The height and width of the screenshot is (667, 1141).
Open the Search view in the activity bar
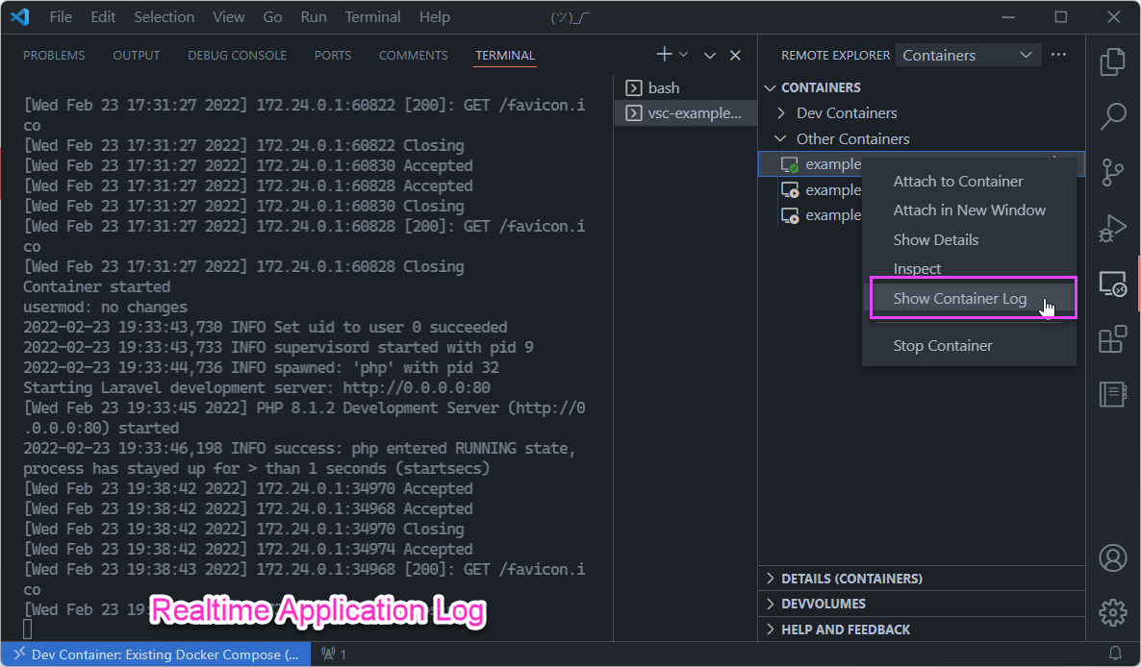point(1112,116)
